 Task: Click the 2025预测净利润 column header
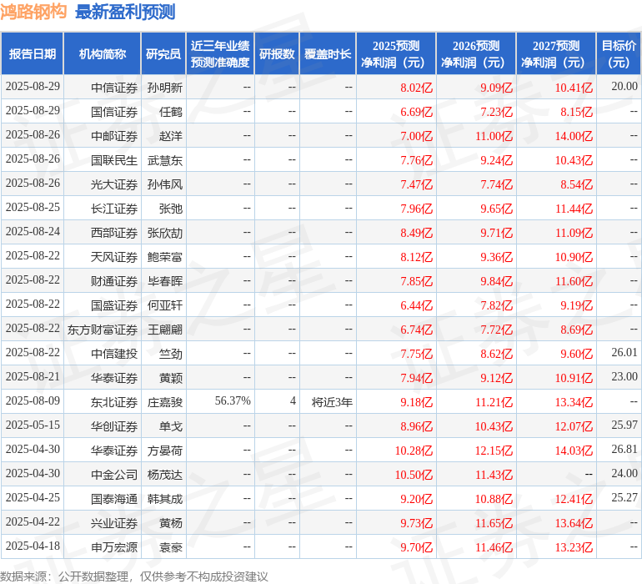click(x=396, y=54)
